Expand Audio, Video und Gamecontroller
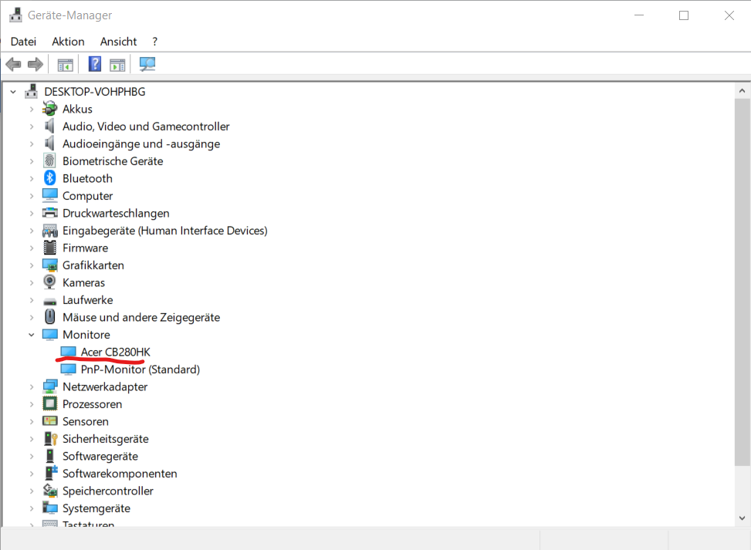This screenshot has height=550, width=751. point(32,127)
